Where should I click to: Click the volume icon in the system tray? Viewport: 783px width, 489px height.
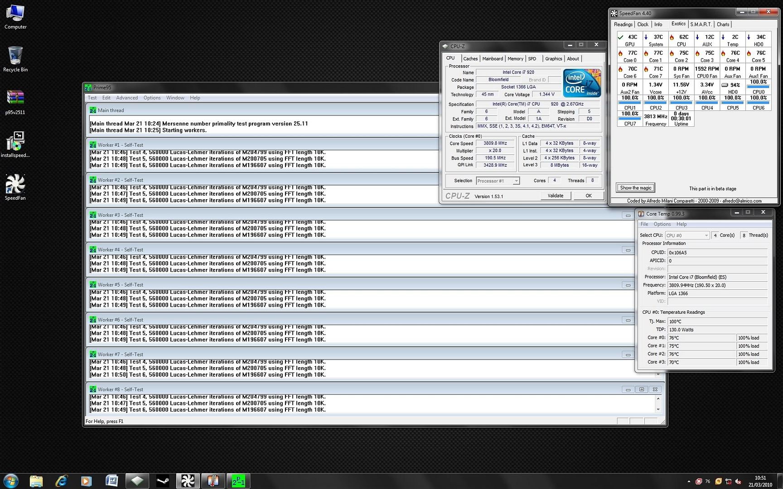click(x=738, y=481)
